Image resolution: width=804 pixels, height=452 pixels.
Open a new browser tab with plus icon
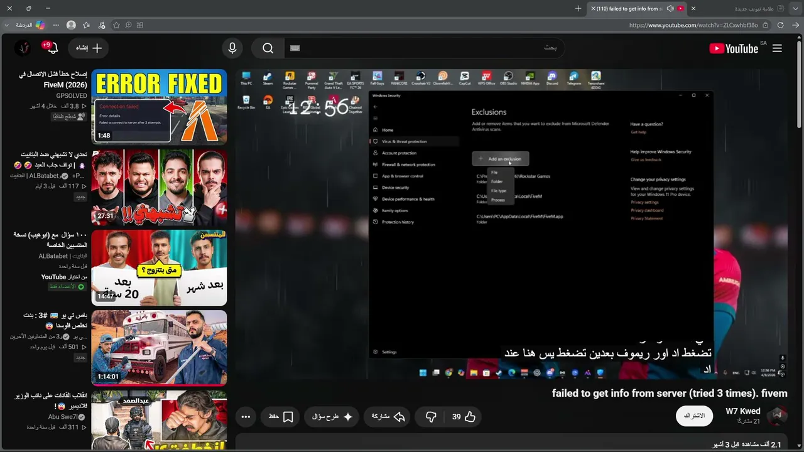(x=579, y=9)
